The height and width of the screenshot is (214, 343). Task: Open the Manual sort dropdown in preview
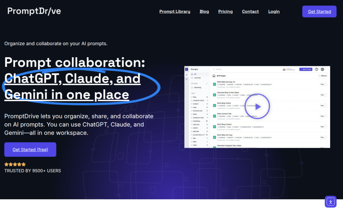[323, 76]
